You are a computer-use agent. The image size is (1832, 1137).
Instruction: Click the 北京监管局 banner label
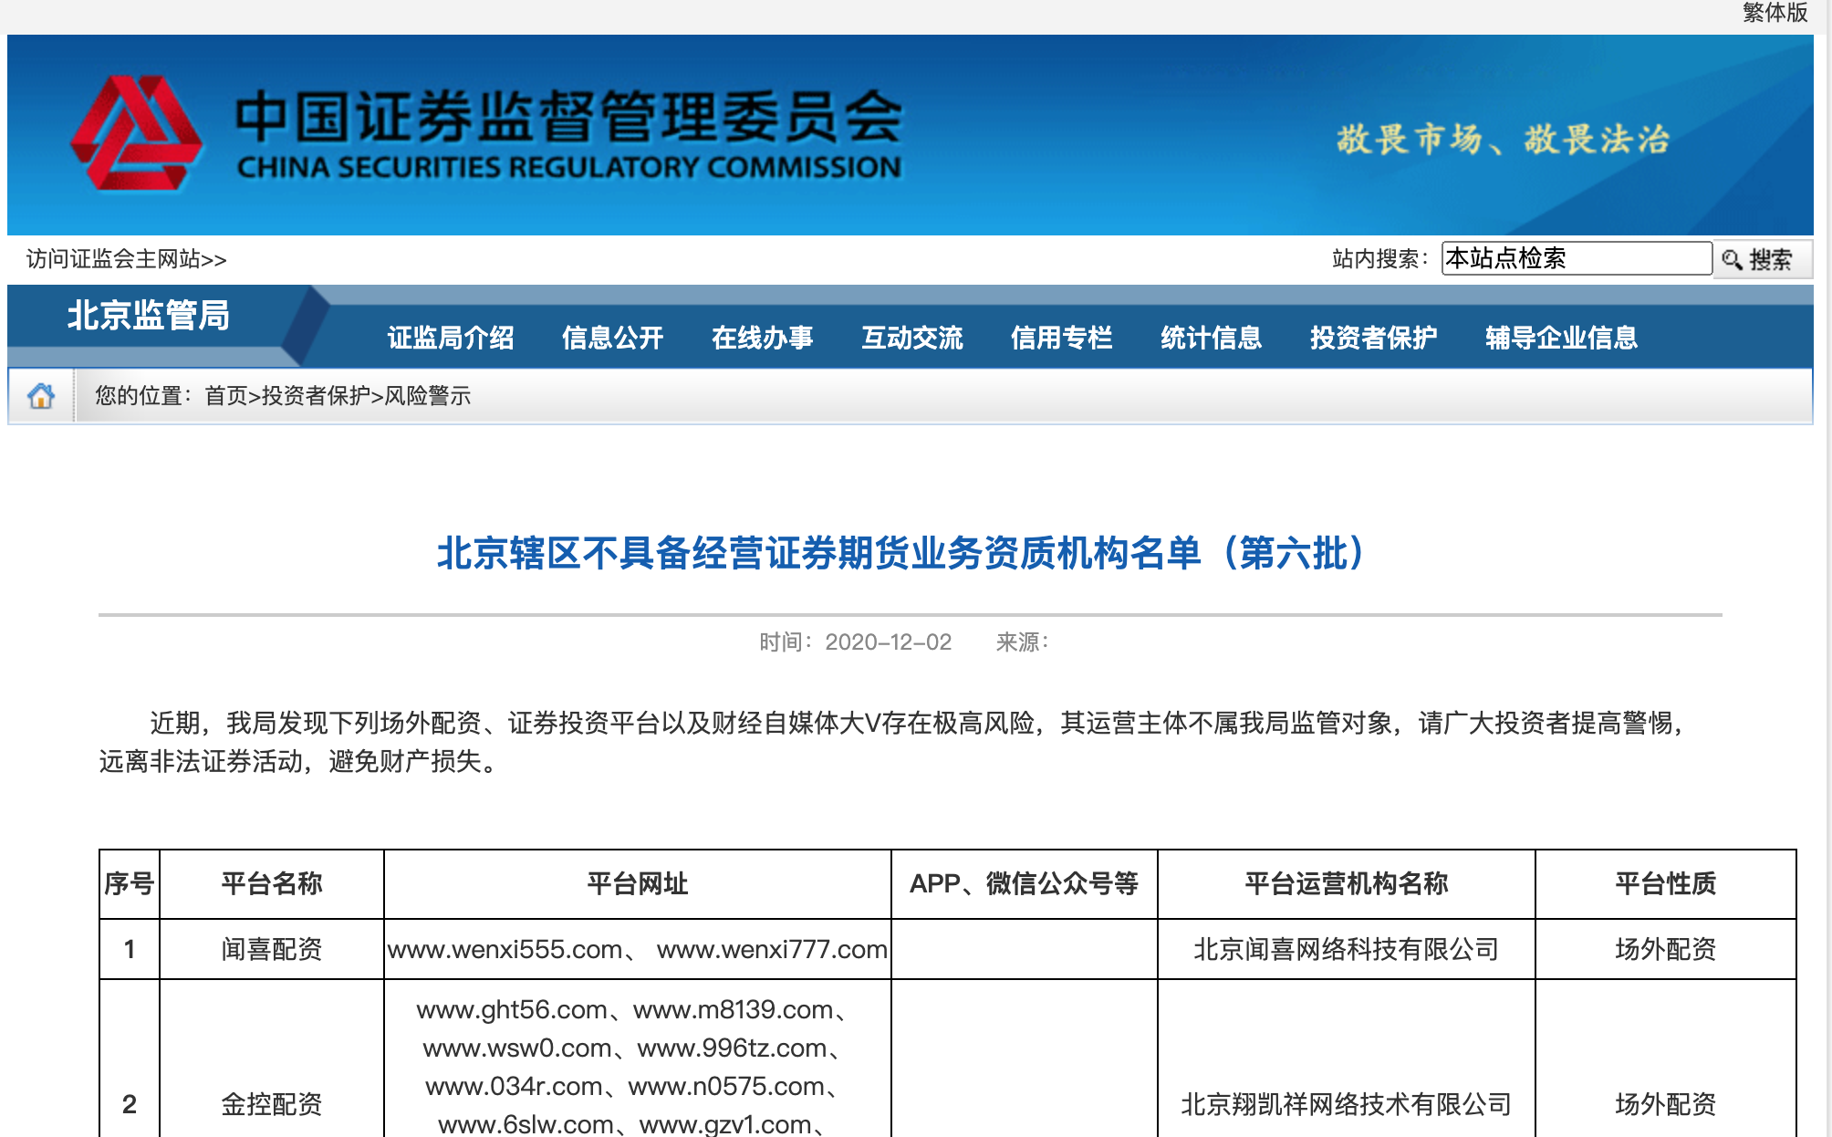pos(146,315)
